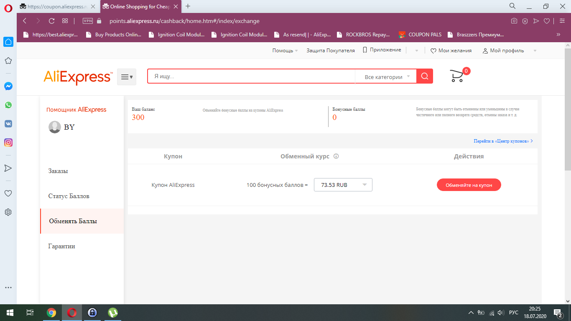Open uTorrent from taskbar
The image size is (571, 321).
tap(112, 313)
